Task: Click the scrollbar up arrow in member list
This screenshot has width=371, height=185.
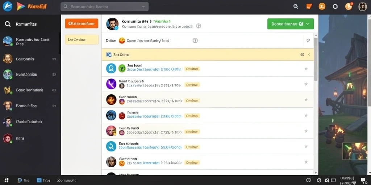Action: tap(316, 36)
